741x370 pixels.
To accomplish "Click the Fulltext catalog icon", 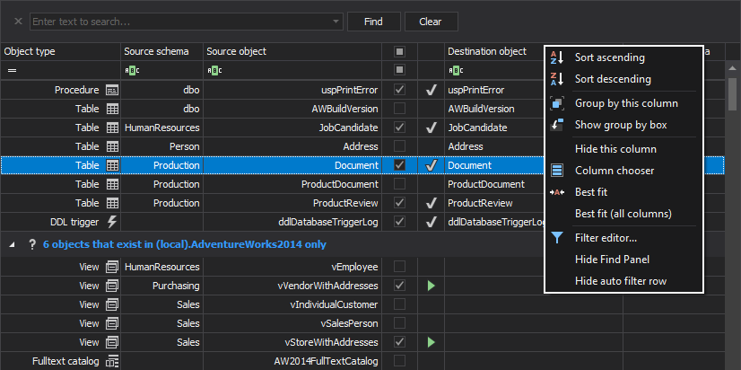I will (x=112, y=362).
